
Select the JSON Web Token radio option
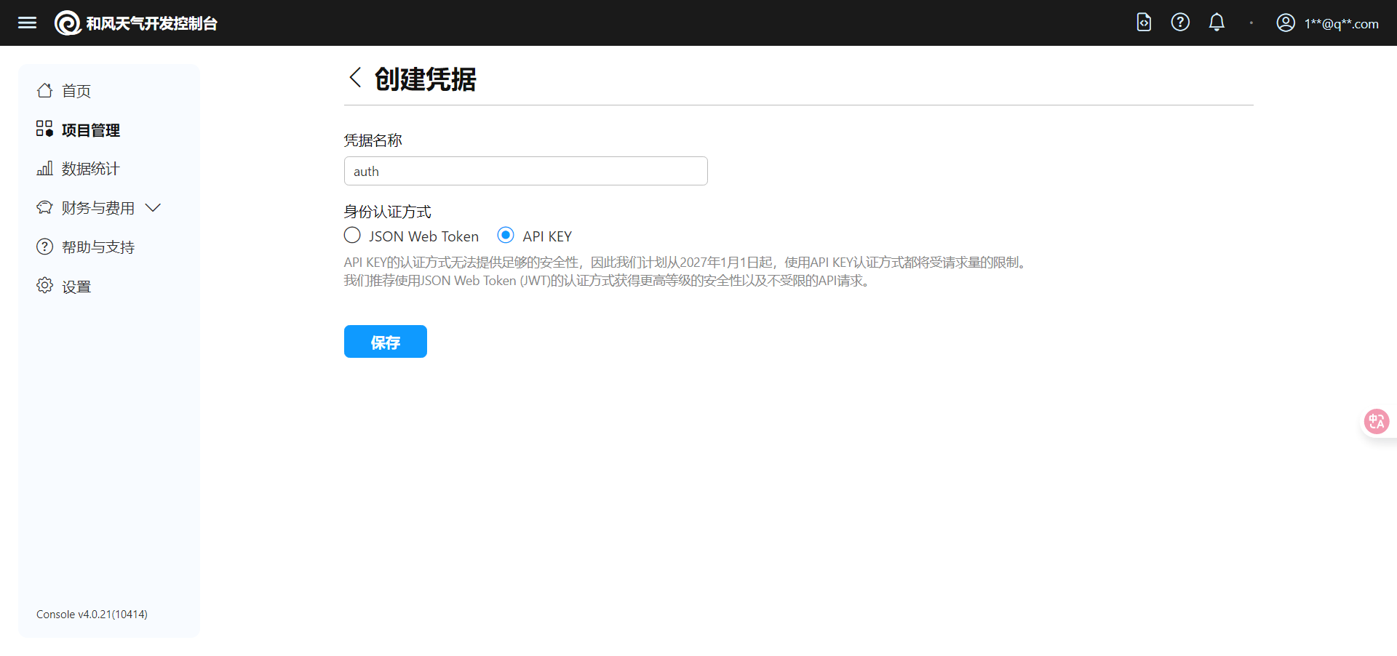click(352, 236)
